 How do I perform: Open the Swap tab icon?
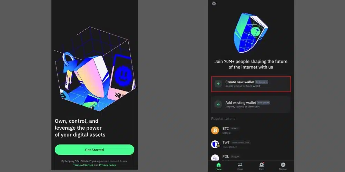pos(240,165)
